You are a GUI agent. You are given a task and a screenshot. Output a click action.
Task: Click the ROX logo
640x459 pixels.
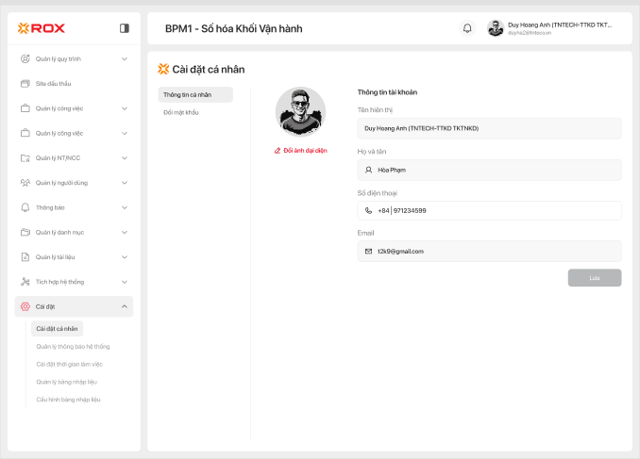[x=42, y=28]
